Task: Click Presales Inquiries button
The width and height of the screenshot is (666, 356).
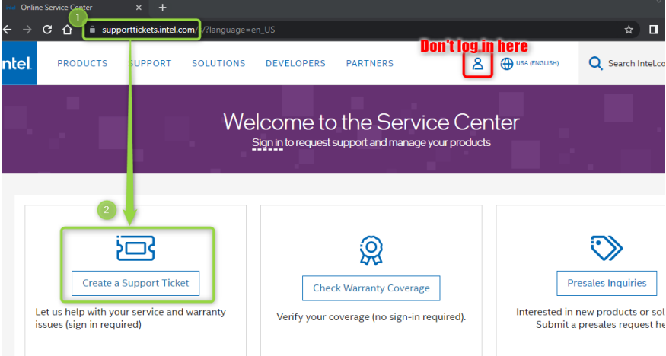Action: click(x=607, y=283)
